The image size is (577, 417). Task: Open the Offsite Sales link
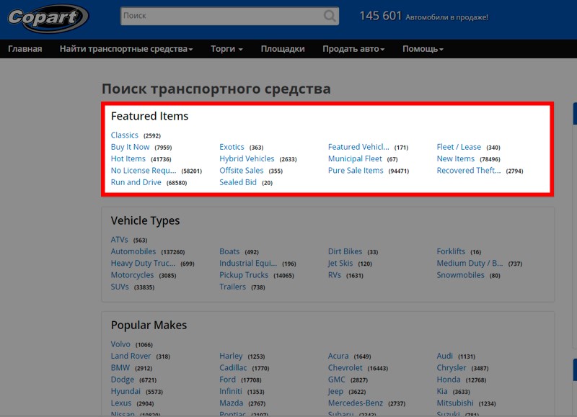point(242,171)
